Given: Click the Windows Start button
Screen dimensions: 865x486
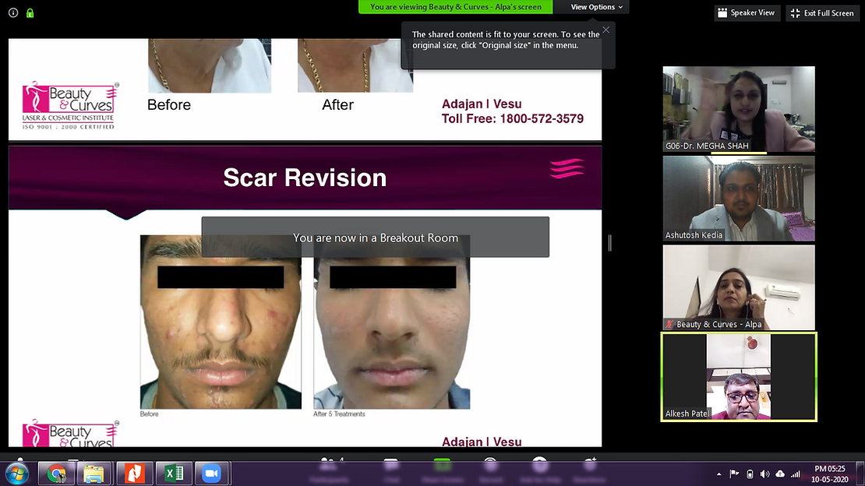Looking at the screenshot, I should coord(17,474).
